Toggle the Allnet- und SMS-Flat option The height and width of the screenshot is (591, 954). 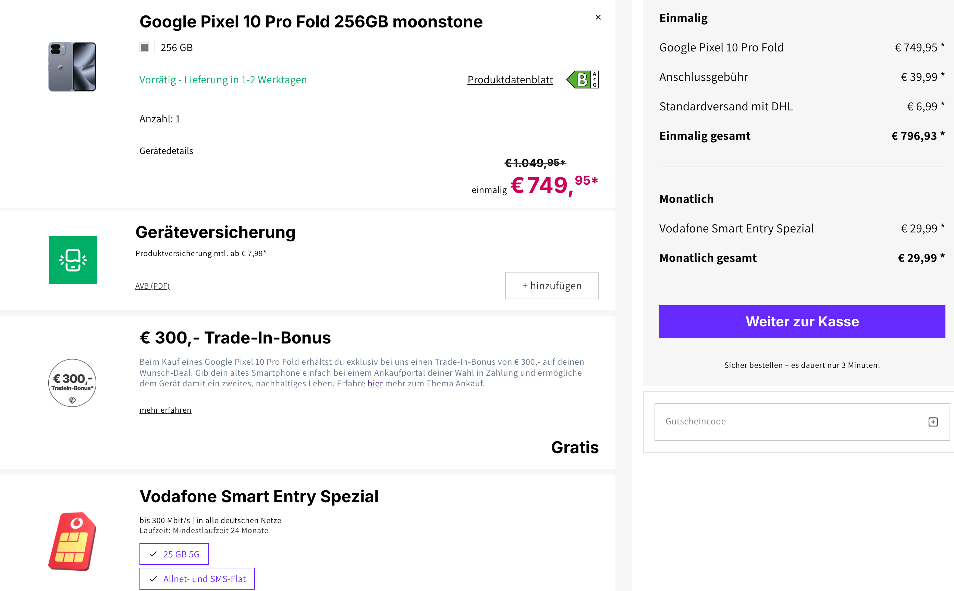197,579
